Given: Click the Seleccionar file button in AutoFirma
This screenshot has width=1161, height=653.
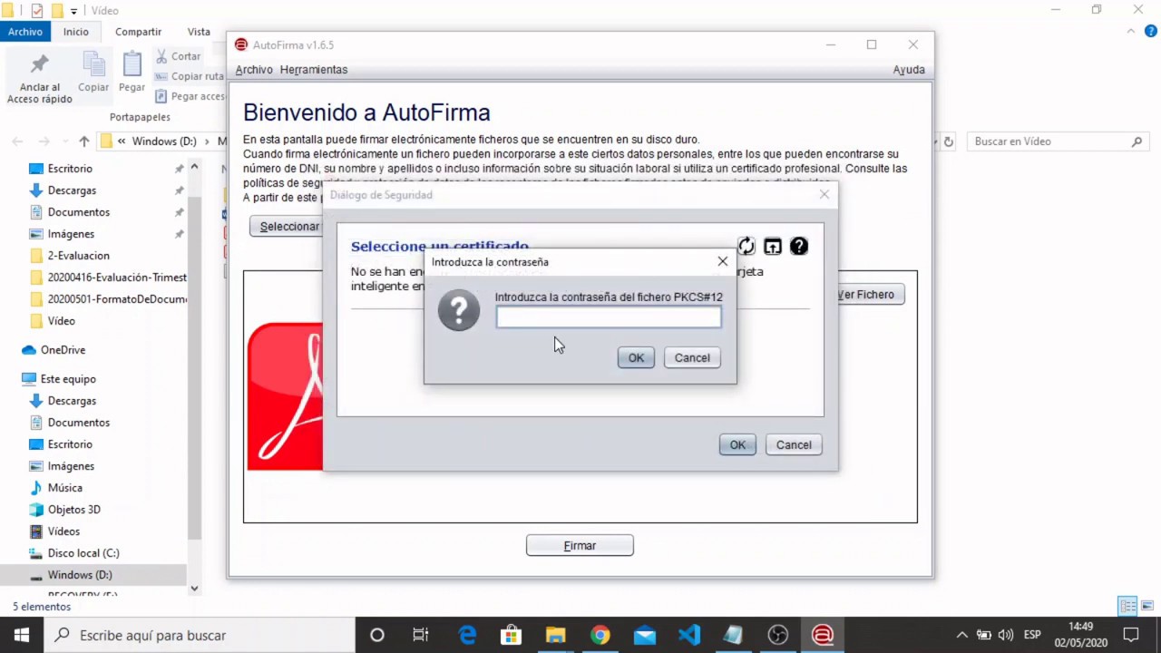Looking at the screenshot, I should [x=287, y=226].
